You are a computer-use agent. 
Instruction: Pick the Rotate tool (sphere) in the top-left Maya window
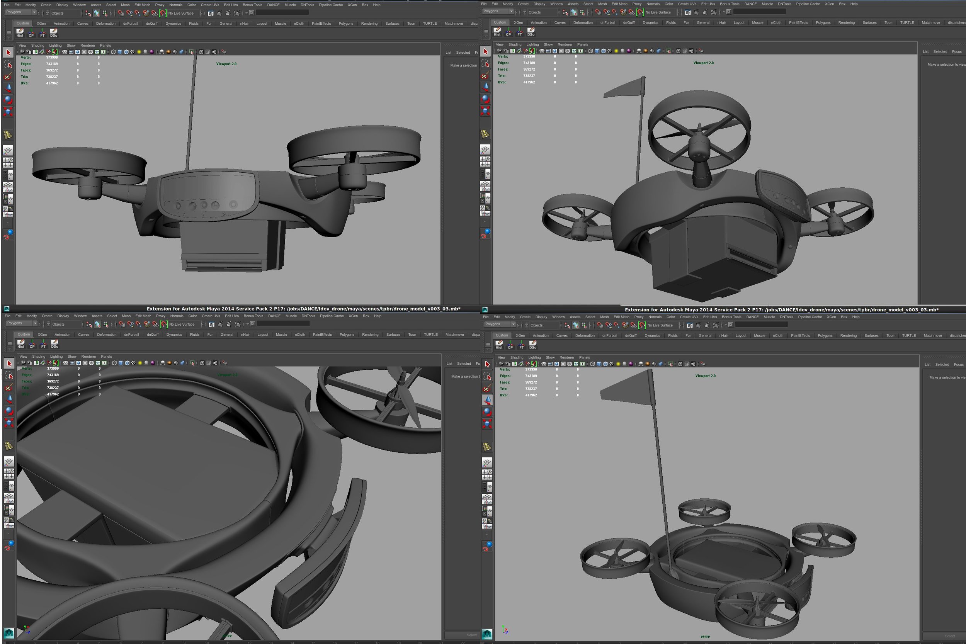tap(8, 99)
